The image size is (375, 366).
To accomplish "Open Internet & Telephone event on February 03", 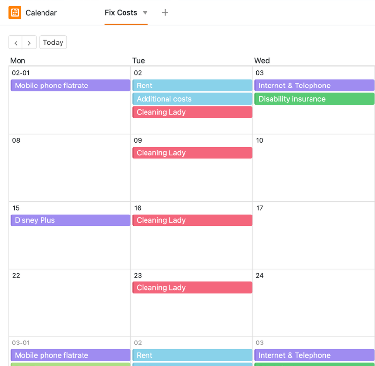I will tap(314, 86).
